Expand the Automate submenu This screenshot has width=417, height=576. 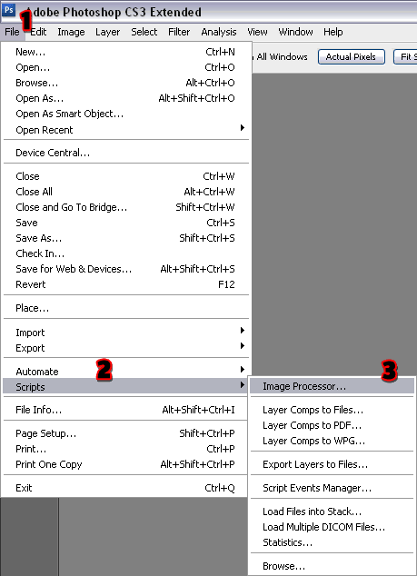(125, 372)
